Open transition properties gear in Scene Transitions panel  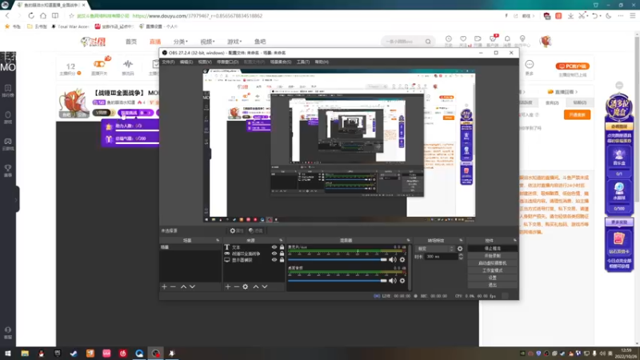click(x=460, y=249)
